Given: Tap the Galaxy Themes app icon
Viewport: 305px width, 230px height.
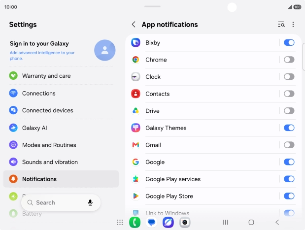Looking at the screenshot, I should pyautogui.click(x=136, y=128).
